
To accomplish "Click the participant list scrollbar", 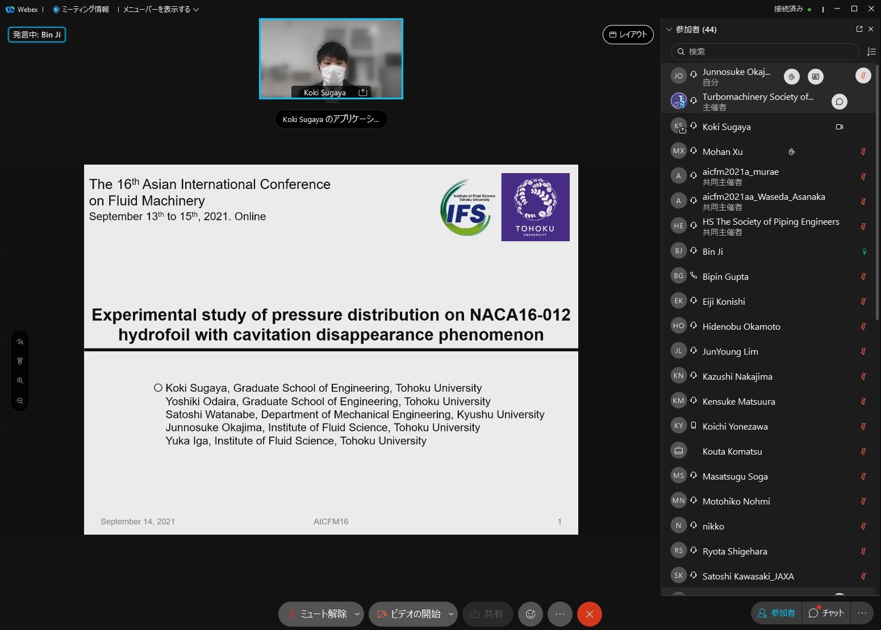I will point(878,192).
